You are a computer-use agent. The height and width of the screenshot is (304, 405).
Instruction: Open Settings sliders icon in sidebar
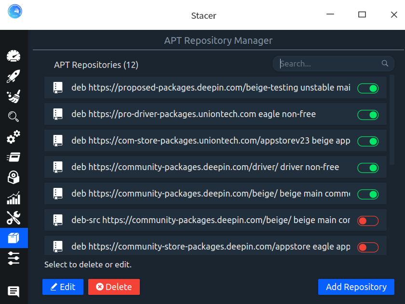point(13,258)
